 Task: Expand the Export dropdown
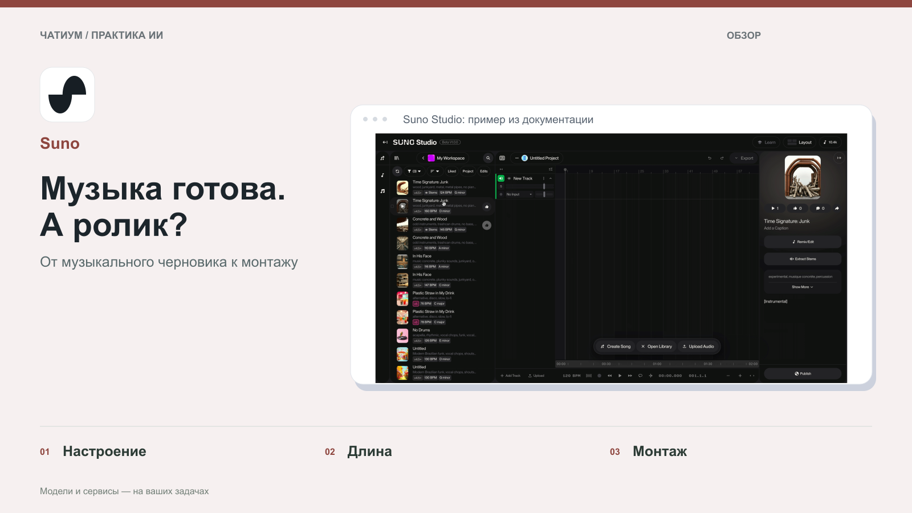(744, 158)
